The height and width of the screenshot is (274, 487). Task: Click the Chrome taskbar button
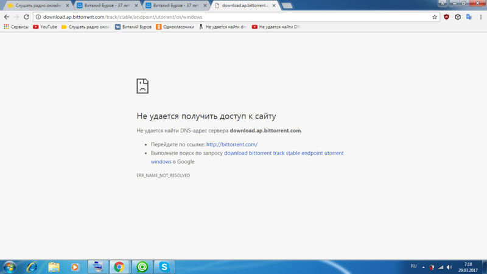click(x=119, y=267)
